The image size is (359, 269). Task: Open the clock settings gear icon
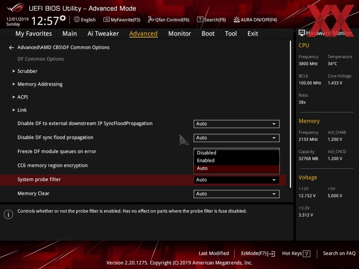point(63,18)
